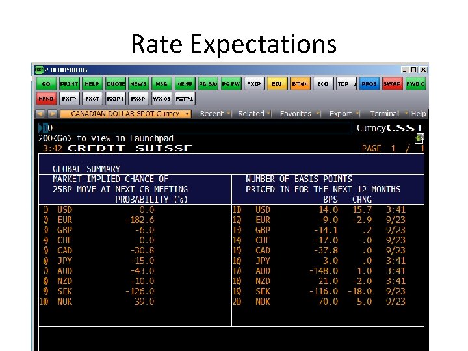Click the ECO function button
This screenshot has height=351, width=468.
323,84
